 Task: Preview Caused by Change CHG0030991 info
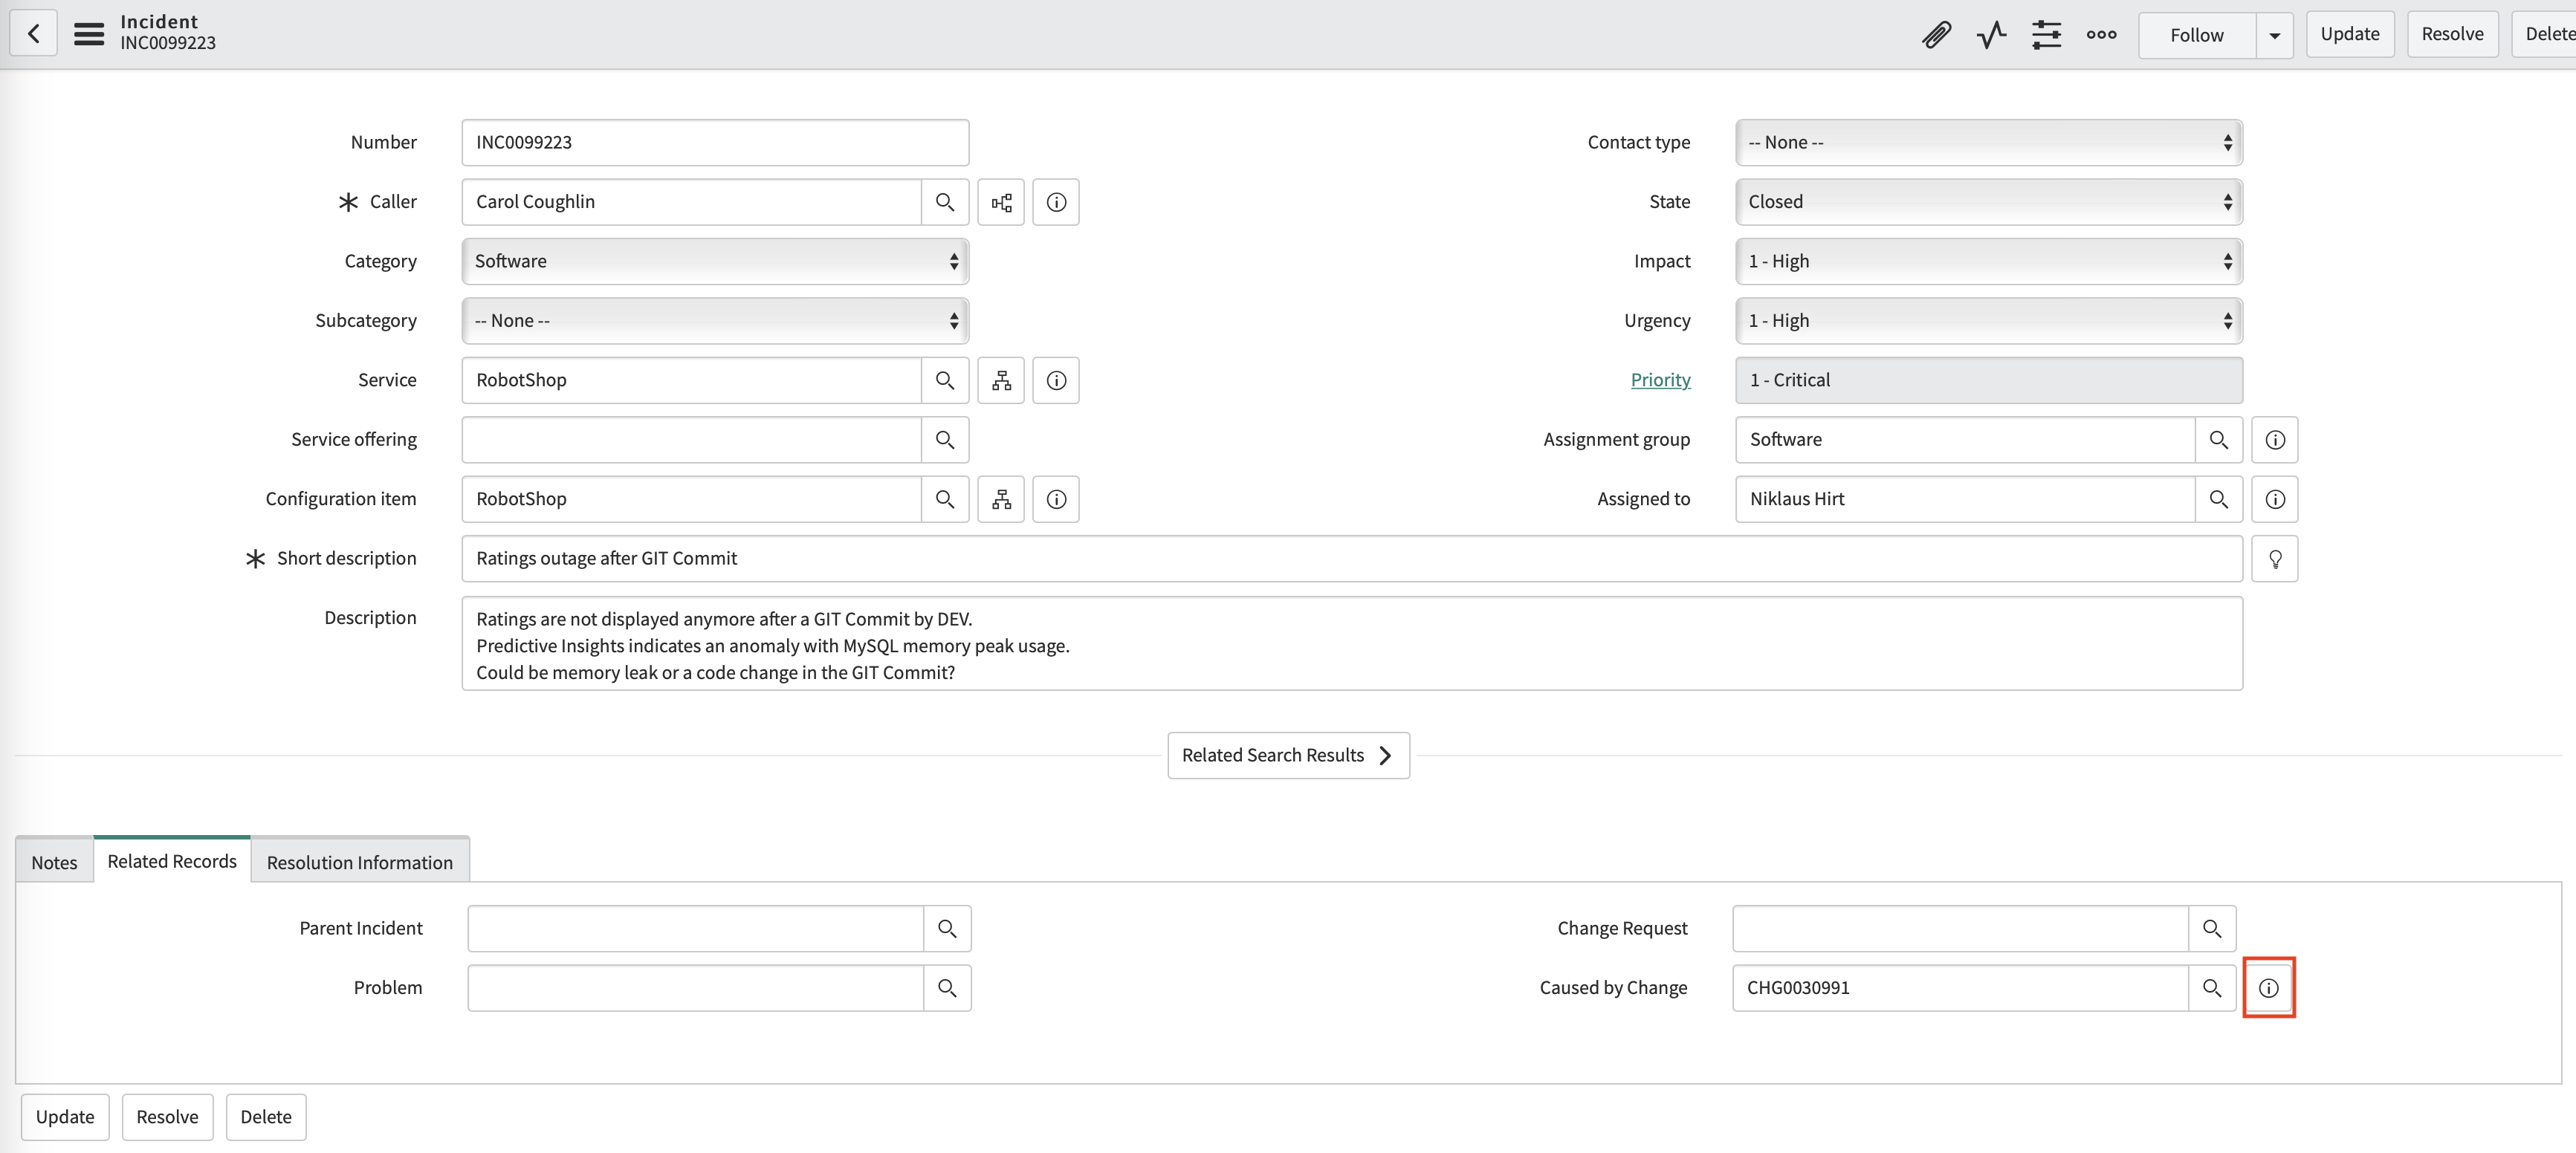click(2269, 988)
